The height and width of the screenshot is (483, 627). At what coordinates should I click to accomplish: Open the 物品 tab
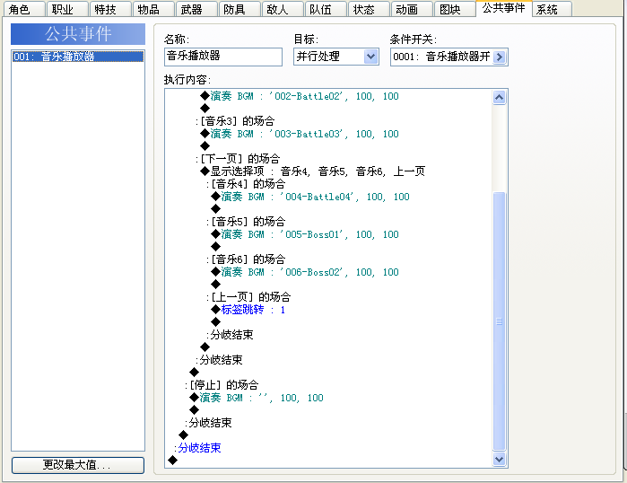point(153,9)
